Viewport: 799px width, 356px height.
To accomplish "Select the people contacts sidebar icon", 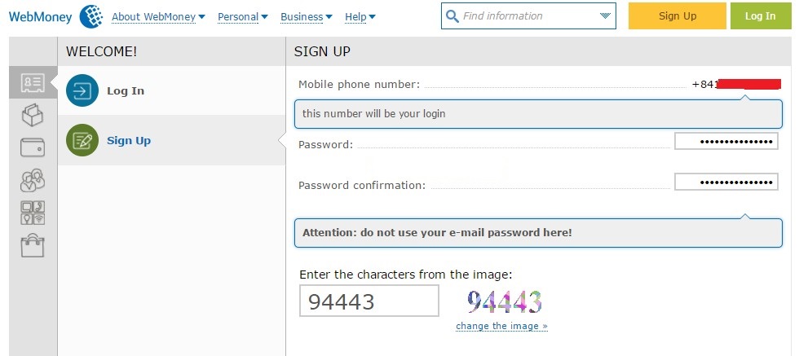I will [x=33, y=180].
